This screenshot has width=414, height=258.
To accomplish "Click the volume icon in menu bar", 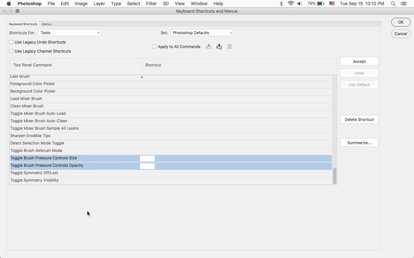I will click(300, 4).
